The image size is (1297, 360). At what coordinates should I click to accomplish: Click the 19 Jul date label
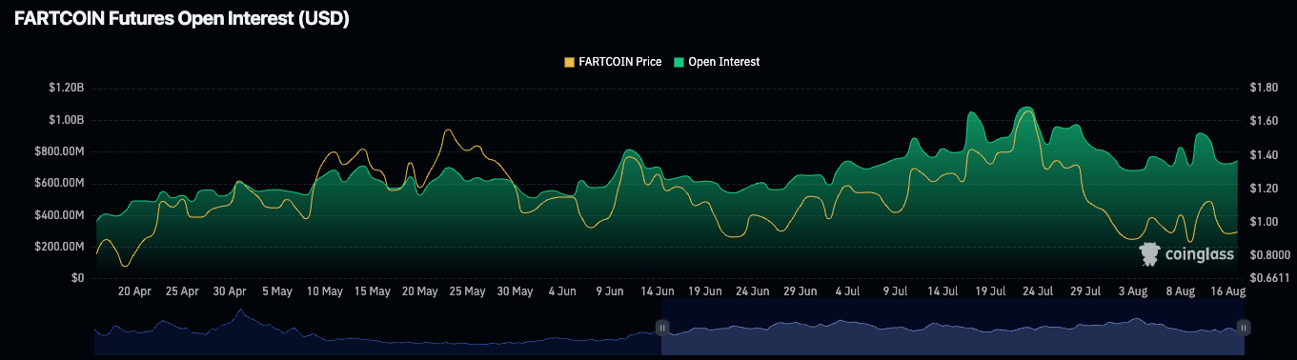click(991, 291)
